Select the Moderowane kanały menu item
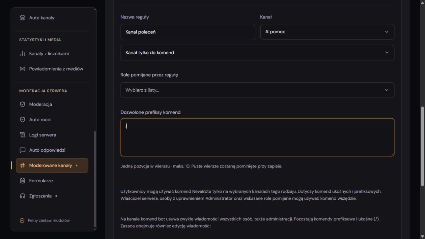Image resolution: width=425 pixels, height=239 pixels. (52, 165)
